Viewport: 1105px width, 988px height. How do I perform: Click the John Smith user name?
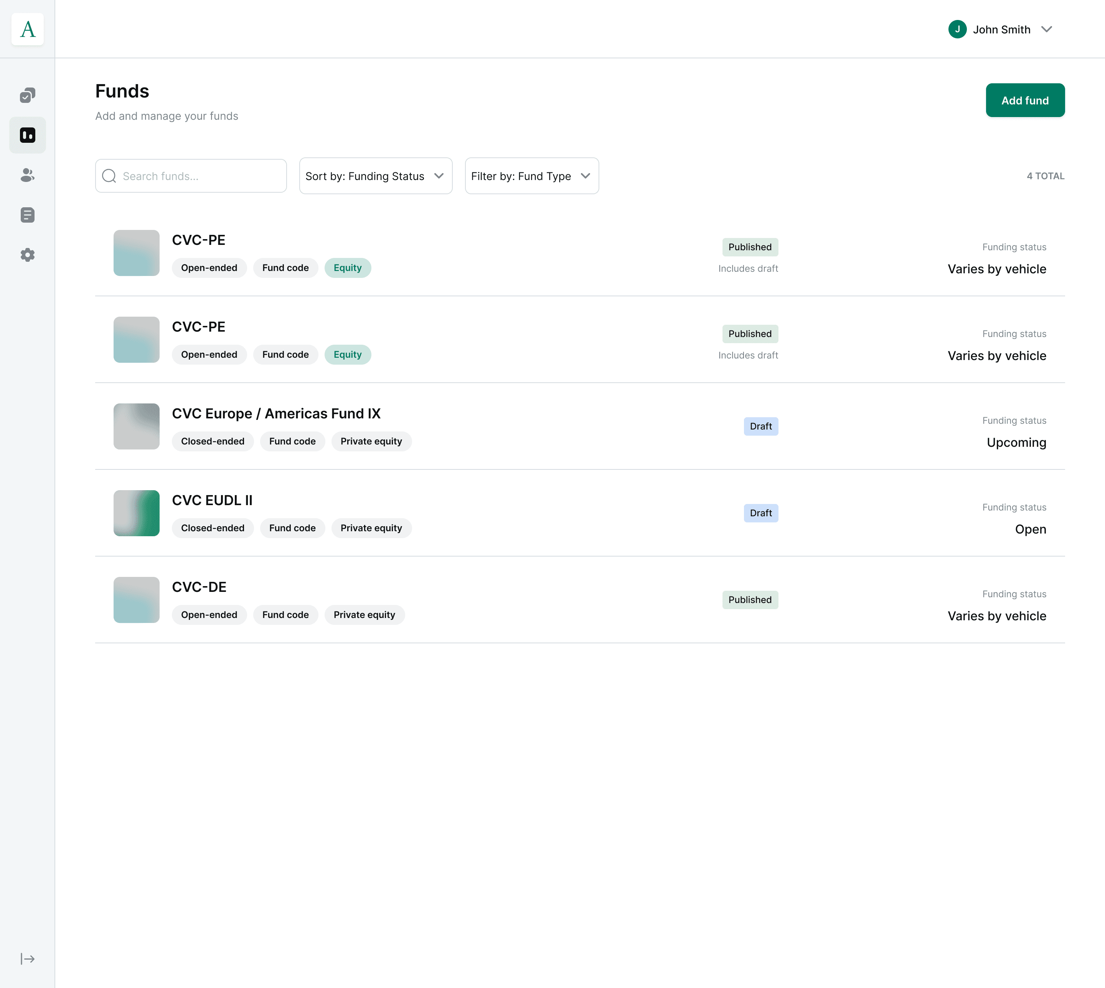click(1001, 29)
